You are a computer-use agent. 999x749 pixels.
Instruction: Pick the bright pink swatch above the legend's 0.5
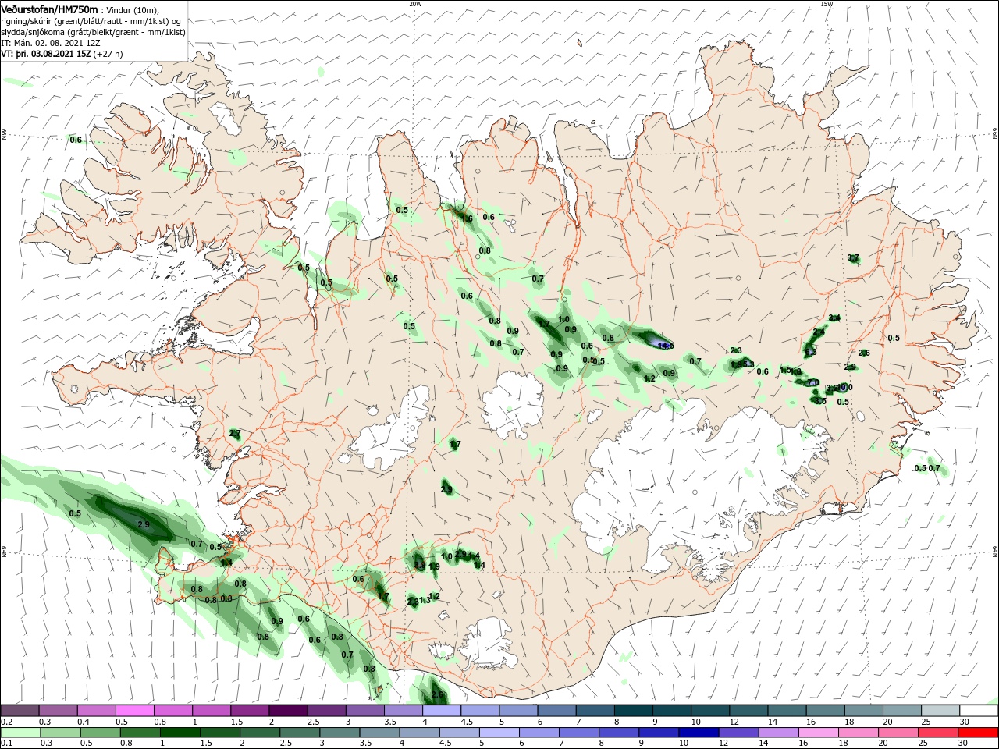coord(134,711)
